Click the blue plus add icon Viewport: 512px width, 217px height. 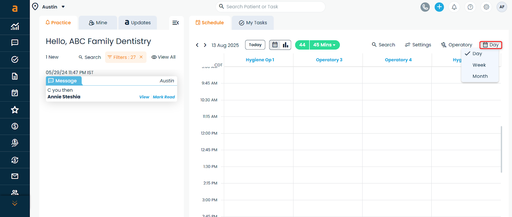click(x=439, y=7)
